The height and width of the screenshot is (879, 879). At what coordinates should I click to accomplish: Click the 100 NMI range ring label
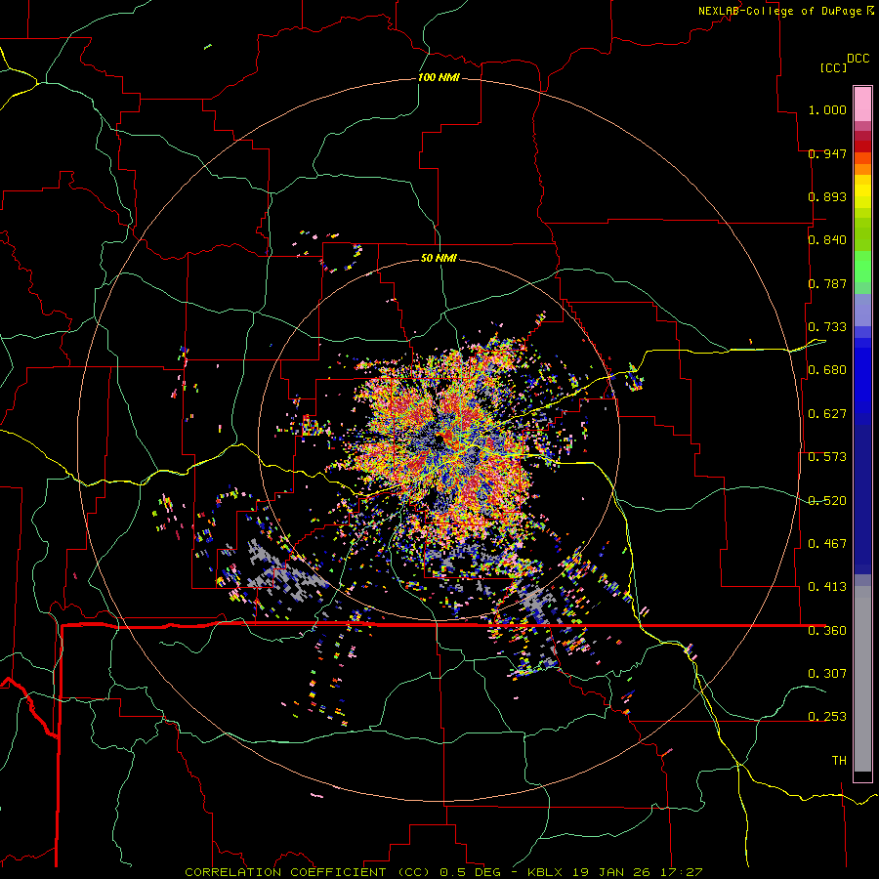pos(439,77)
